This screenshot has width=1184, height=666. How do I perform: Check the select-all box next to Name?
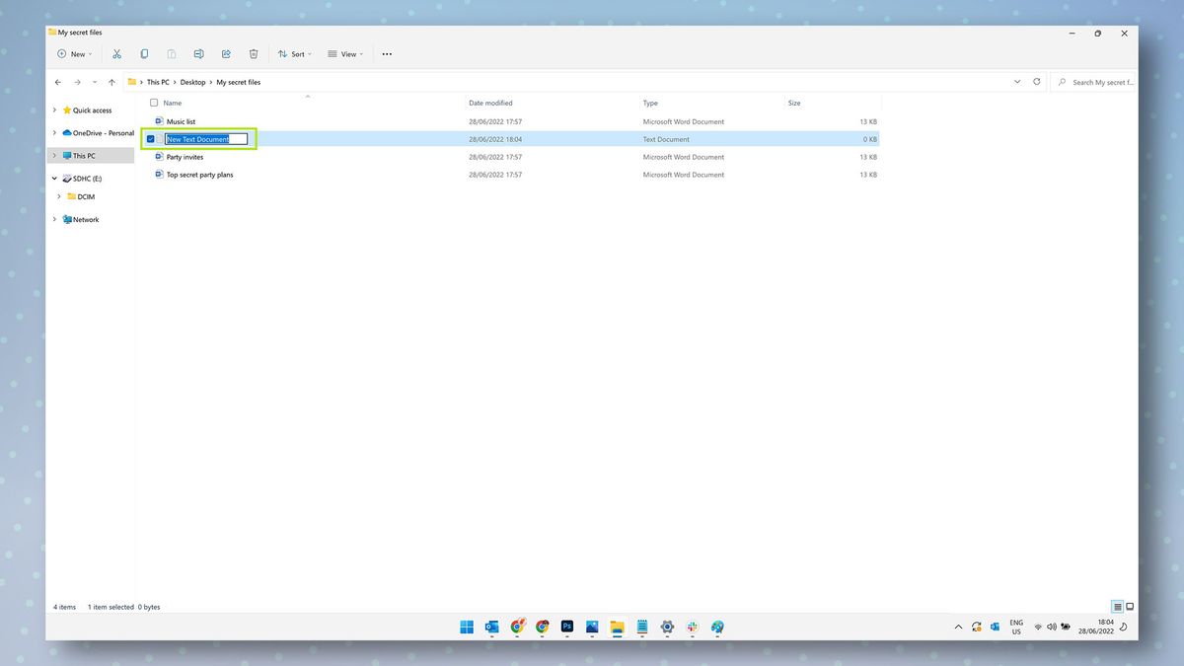[x=154, y=103]
